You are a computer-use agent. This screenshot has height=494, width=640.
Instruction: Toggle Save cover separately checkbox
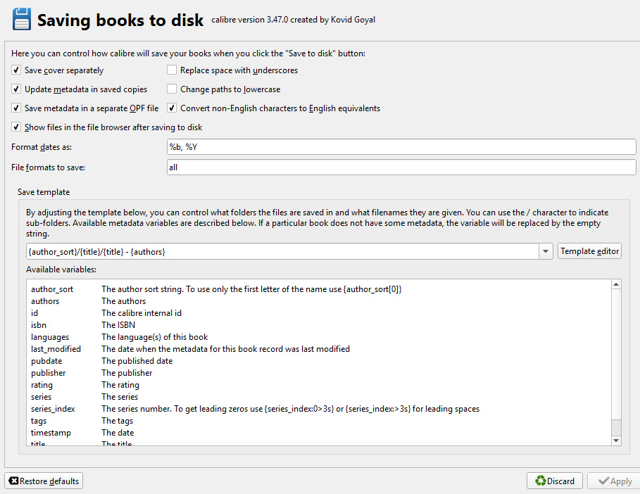[x=16, y=70]
